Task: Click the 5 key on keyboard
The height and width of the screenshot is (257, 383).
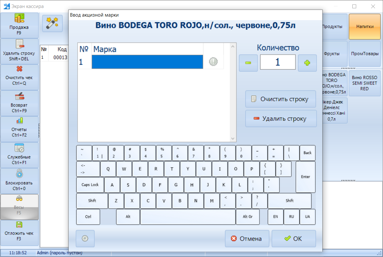Action: (x=164, y=153)
